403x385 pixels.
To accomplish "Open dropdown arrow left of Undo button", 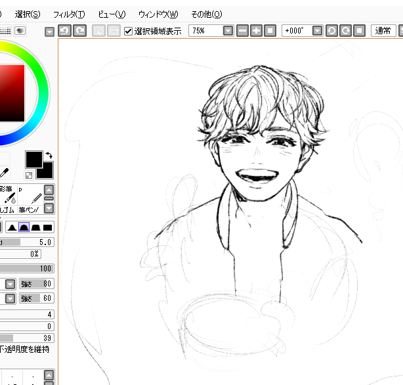I will point(49,32).
